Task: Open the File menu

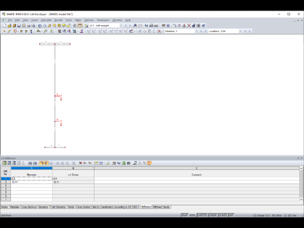Action: click(10, 20)
